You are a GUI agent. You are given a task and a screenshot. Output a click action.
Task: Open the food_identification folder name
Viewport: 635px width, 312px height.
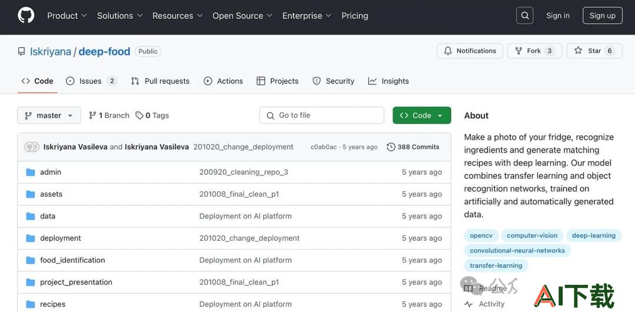72,260
